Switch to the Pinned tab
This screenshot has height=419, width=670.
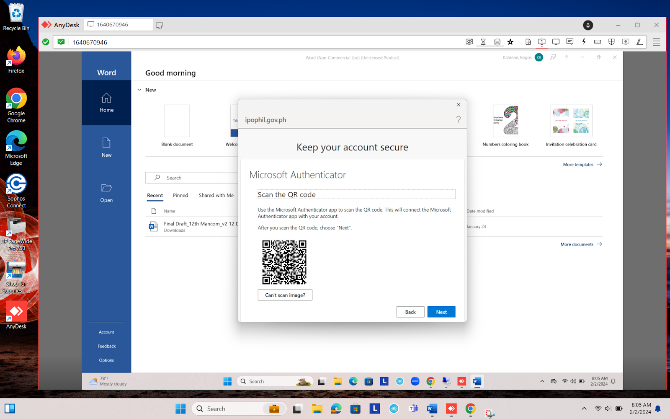pos(180,195)
